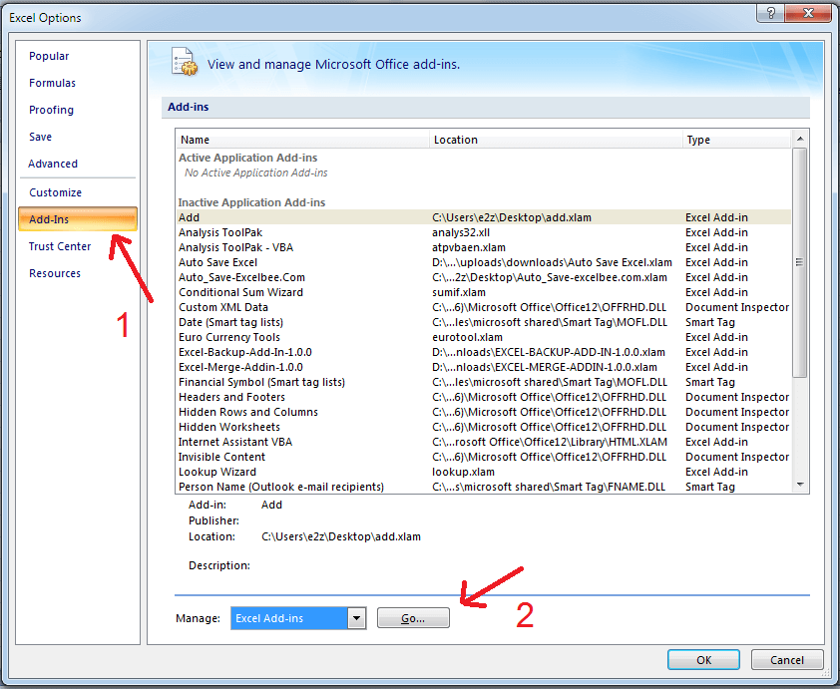Open the Save options page
Viewport: 840px width, 689px height.
pos(40,137)
